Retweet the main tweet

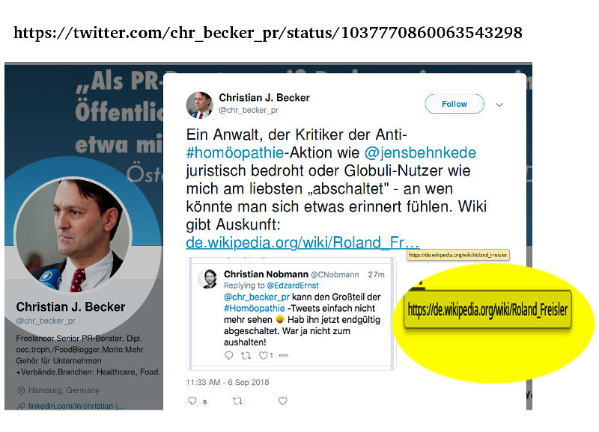point(237,401)
